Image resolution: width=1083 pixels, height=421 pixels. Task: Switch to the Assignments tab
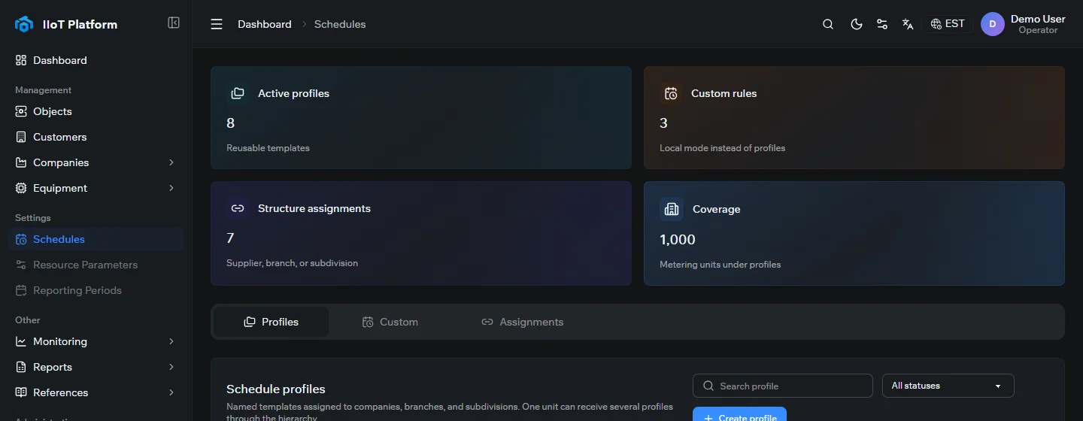(x=523, y=322)
